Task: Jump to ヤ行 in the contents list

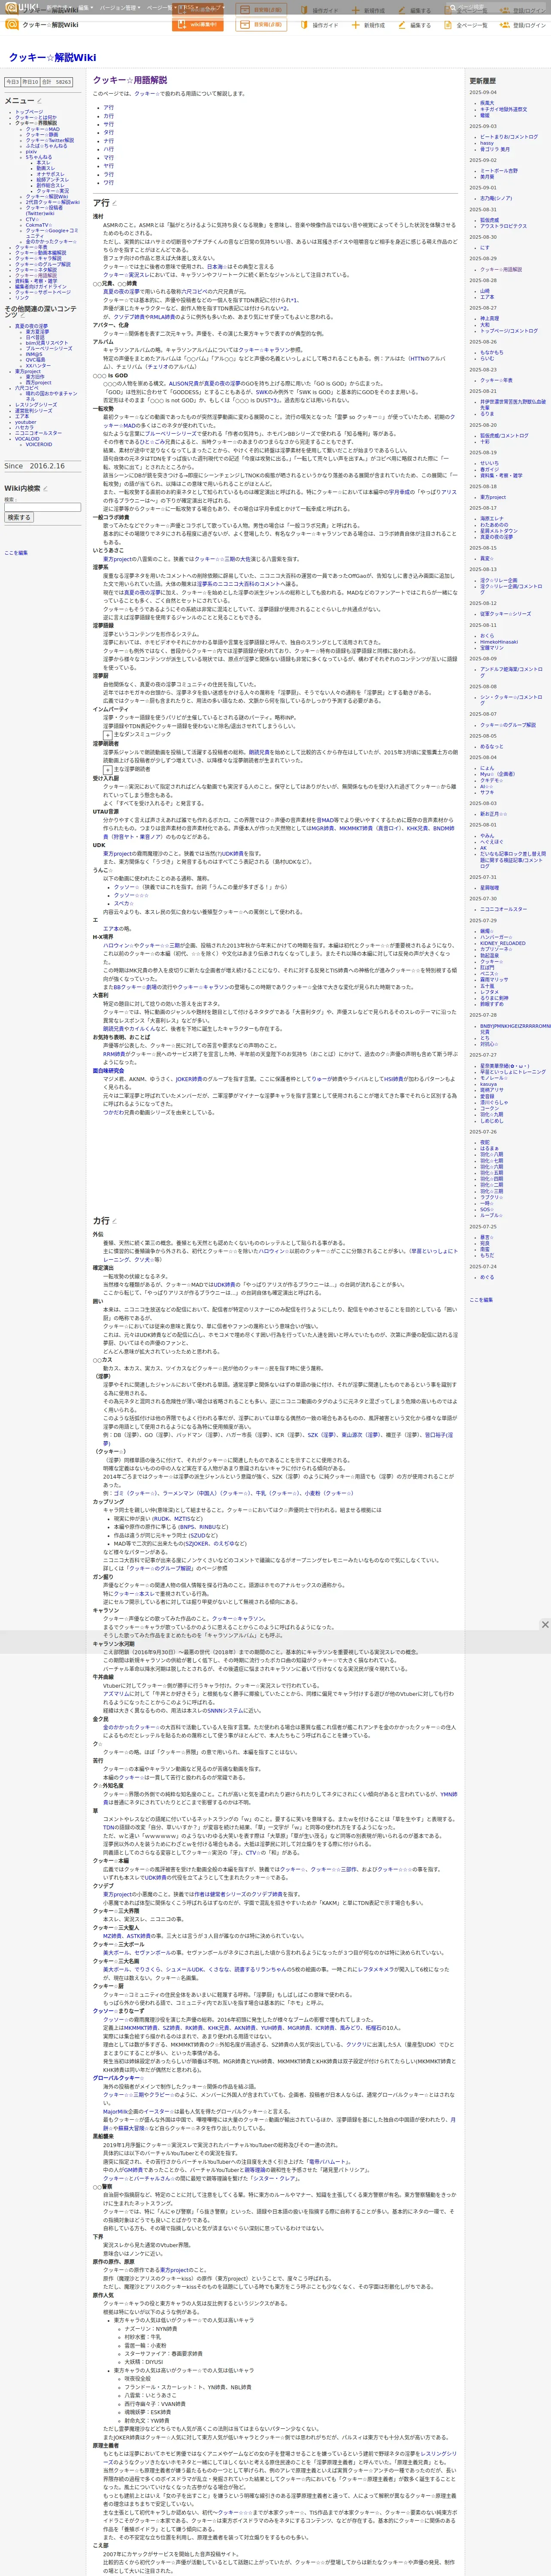Action: point(109,166)
